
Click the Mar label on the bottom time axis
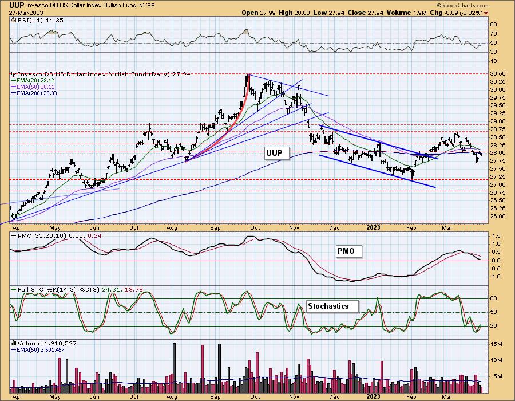click(447, 397)
